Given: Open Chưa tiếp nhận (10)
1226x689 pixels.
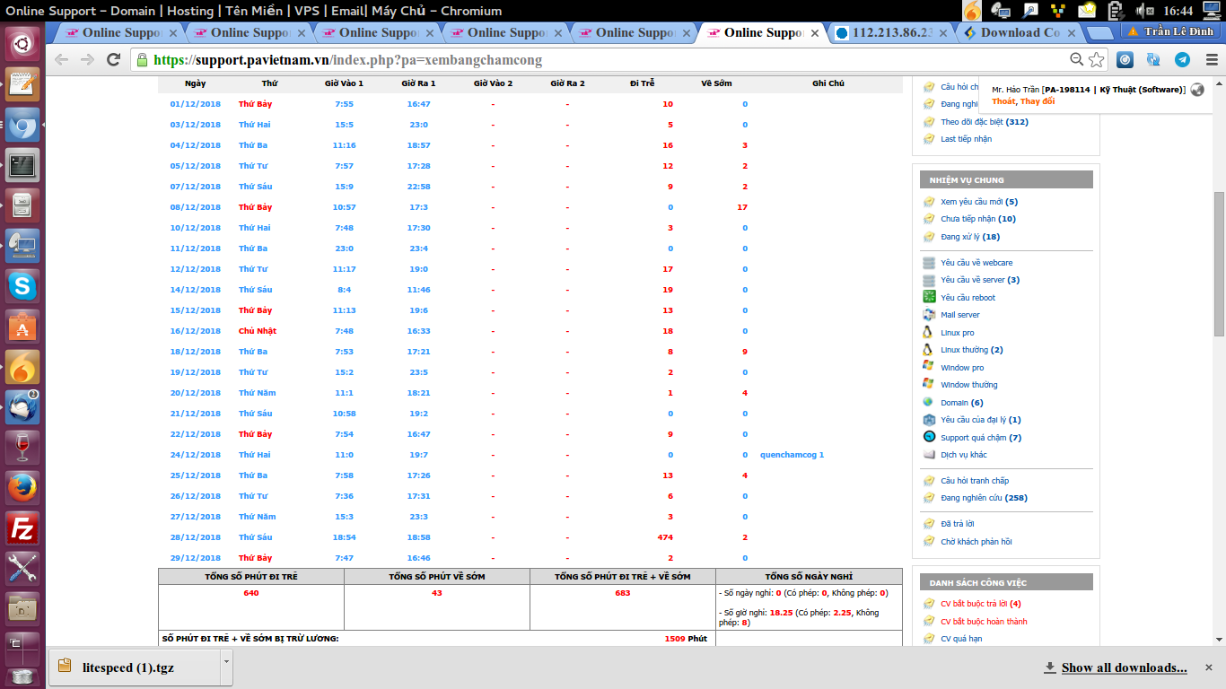Looking at the screenshot, I should click(x=978, y=219).
